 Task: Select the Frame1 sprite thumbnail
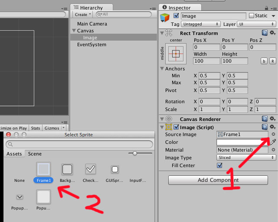[44, 169]
